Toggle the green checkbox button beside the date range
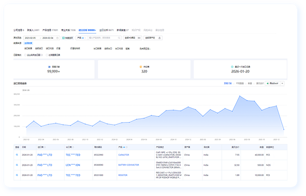Screen dimensions: 306x196 pos(67,38)
